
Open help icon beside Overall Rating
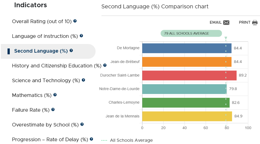click(75, 21)
